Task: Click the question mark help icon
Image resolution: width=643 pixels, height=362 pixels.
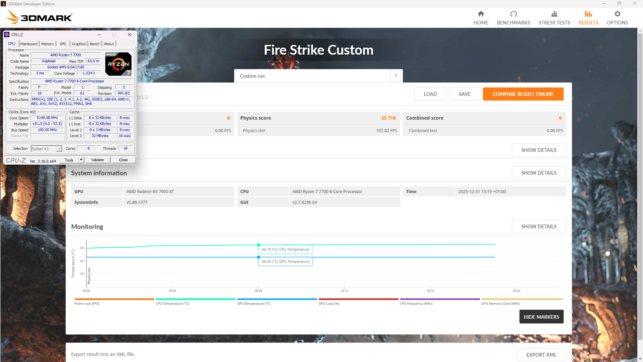Action: click(x=396, y=76)
